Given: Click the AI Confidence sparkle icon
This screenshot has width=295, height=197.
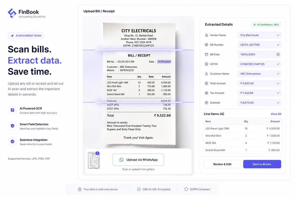Looking at the screenshot, I should (x=254, y=25).
